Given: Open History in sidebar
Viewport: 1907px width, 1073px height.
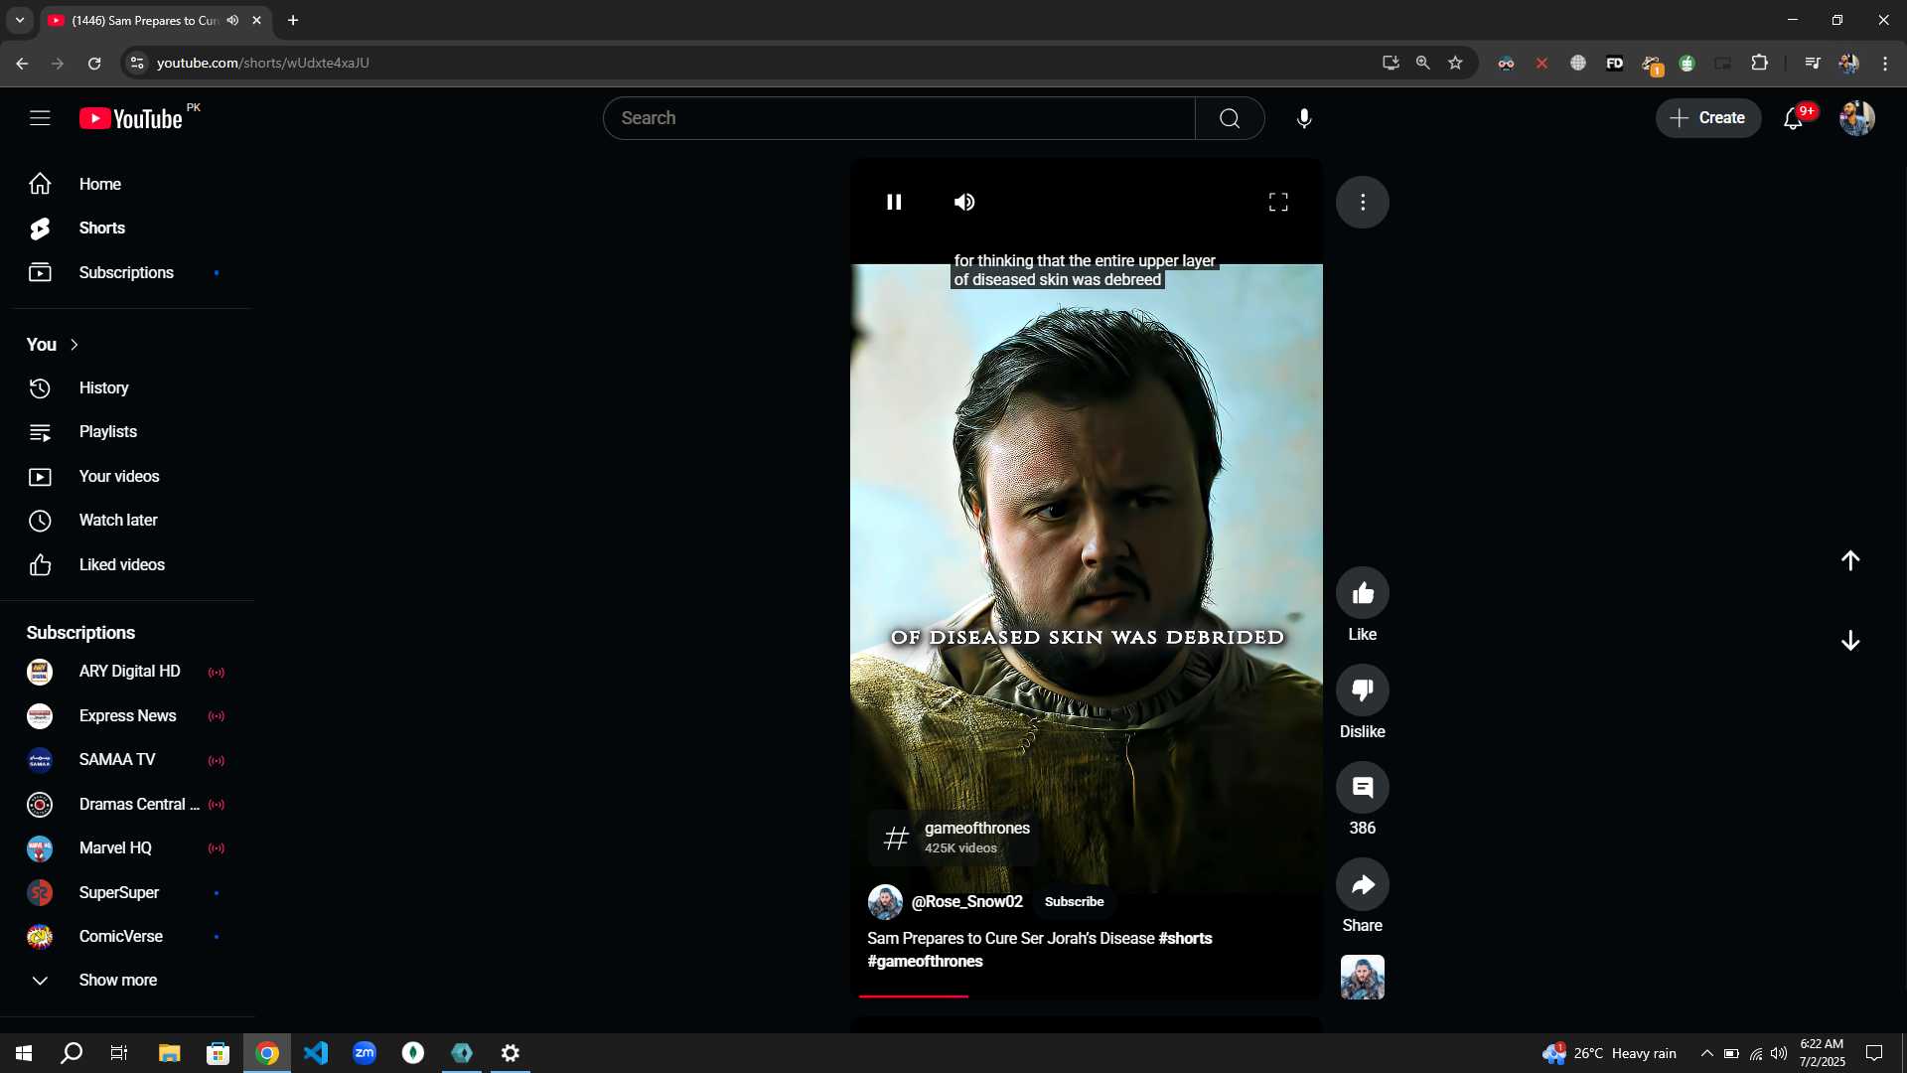Looking at the screenshot, I should tap(127, 388).
